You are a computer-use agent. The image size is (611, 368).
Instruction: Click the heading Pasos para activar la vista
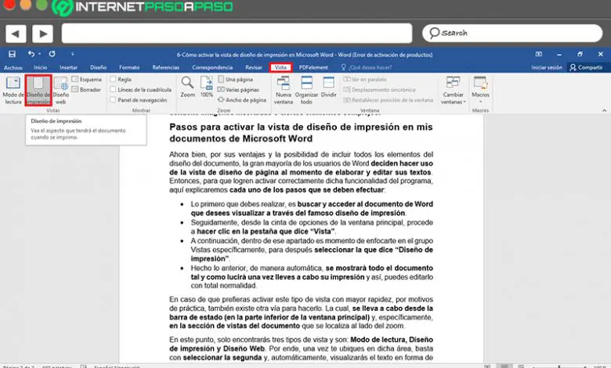point(301,132)
